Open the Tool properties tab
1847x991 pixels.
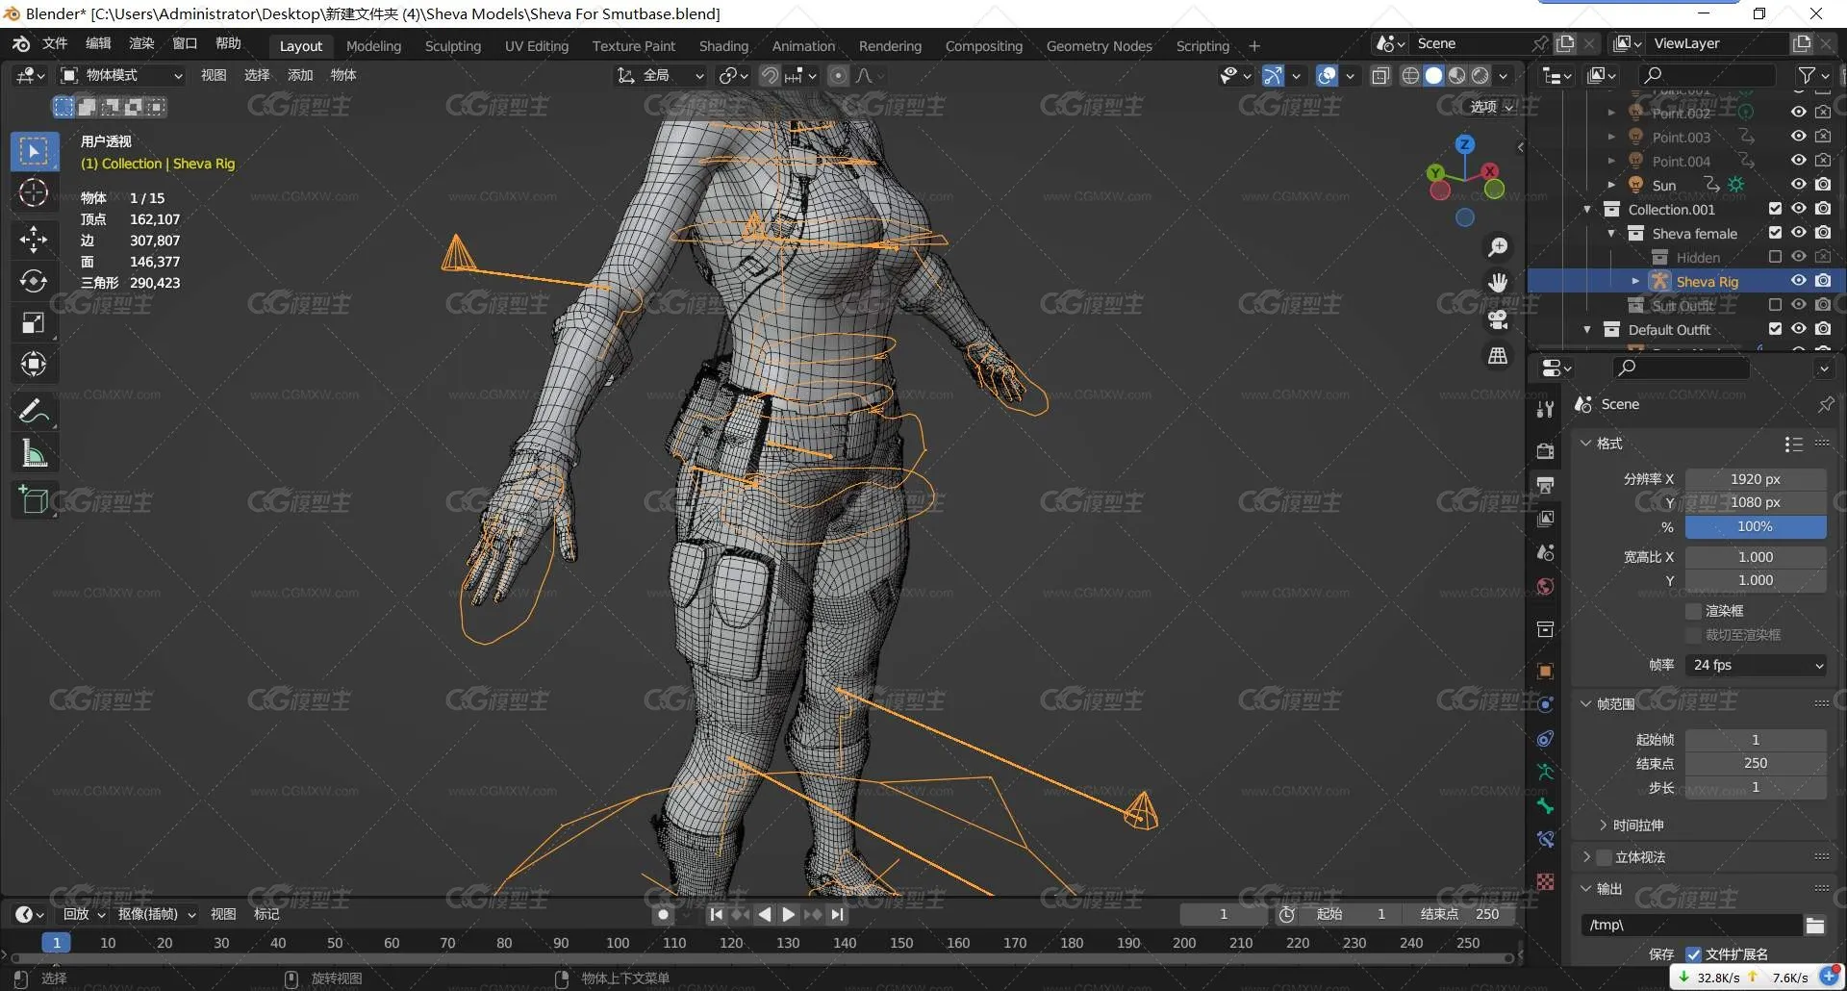[1545, 409]
